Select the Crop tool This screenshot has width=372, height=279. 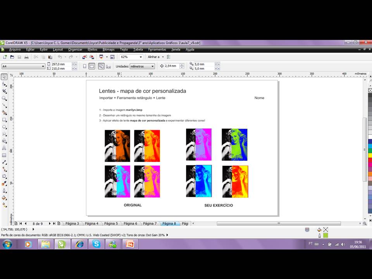(x=4, y=91)
